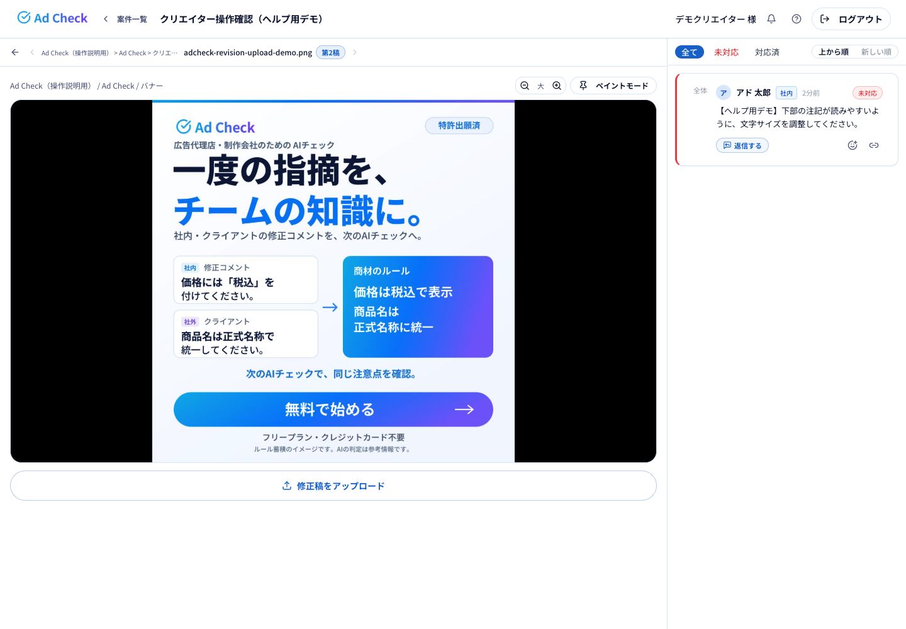Open the help question-mark icon
This screenshot has height=629, width=906.
coord(797,19)
